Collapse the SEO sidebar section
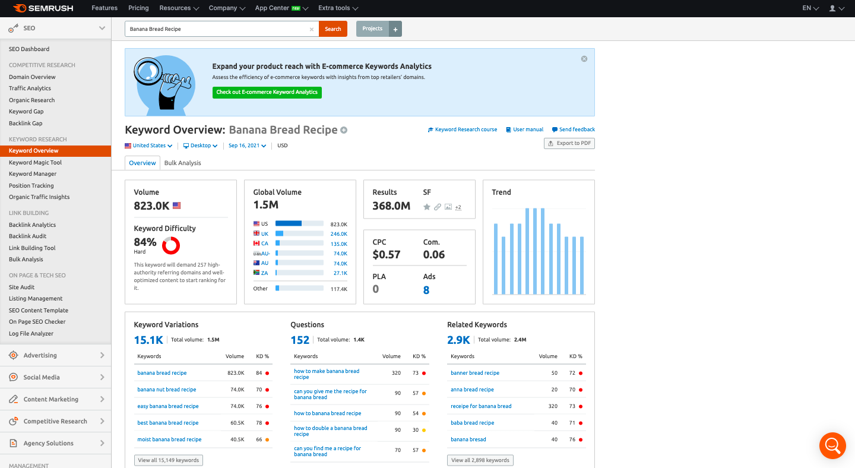The image size is (855, 468). click(x=102, y=28)
